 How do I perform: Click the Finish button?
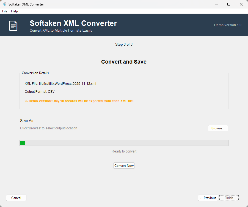point(229,198)
